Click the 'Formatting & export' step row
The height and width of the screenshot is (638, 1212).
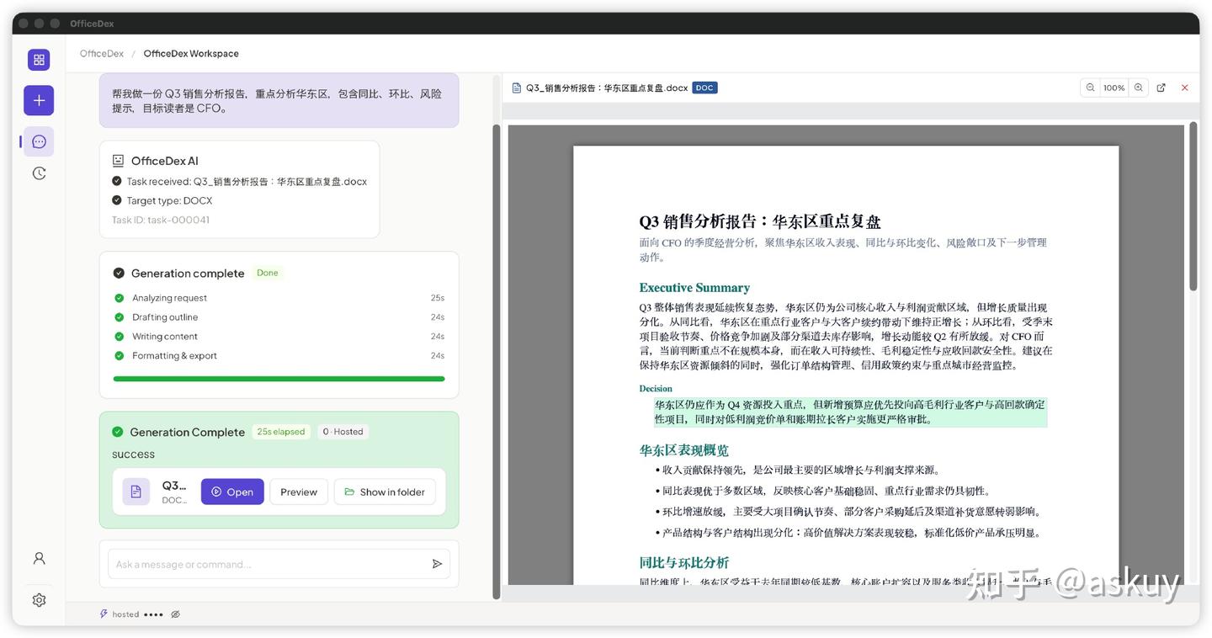pyautogui.click(x=279, y=356)
